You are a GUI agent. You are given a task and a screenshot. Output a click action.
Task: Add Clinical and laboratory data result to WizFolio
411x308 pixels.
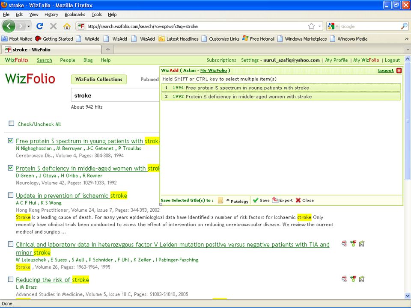coord(353,243)
